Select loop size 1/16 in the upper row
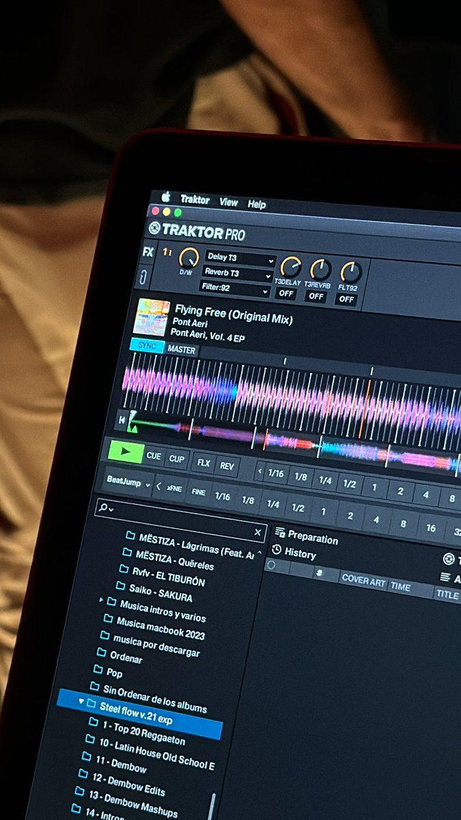 [275, 473]
